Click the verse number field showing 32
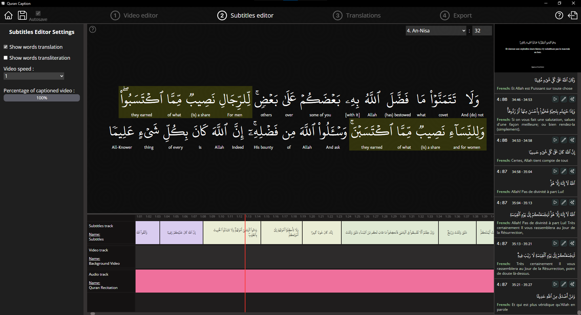This screenshot has width=581, height=315. click(x=482, y=31)
